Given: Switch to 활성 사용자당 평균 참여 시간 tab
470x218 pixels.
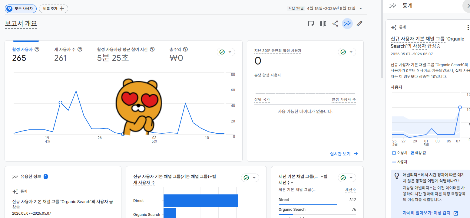Looking at the screenshot, I should (126, 54).
